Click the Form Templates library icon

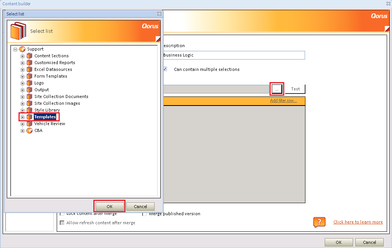pos(29,76)
